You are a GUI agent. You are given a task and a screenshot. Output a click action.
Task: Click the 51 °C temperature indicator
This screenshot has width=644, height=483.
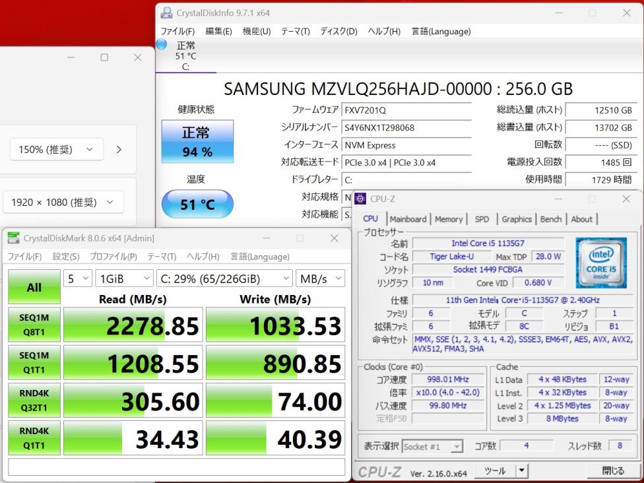tap(197, 205)
